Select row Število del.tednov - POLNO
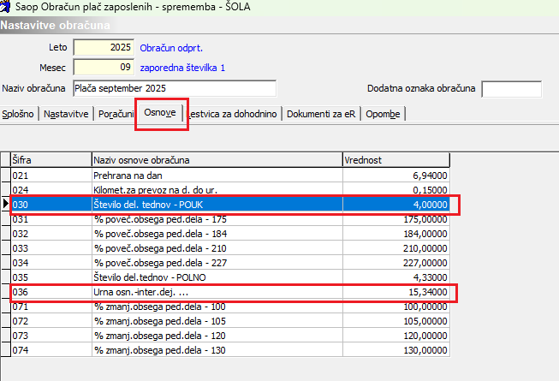Viewport: 559px width, 381px height. pos(230,277)
